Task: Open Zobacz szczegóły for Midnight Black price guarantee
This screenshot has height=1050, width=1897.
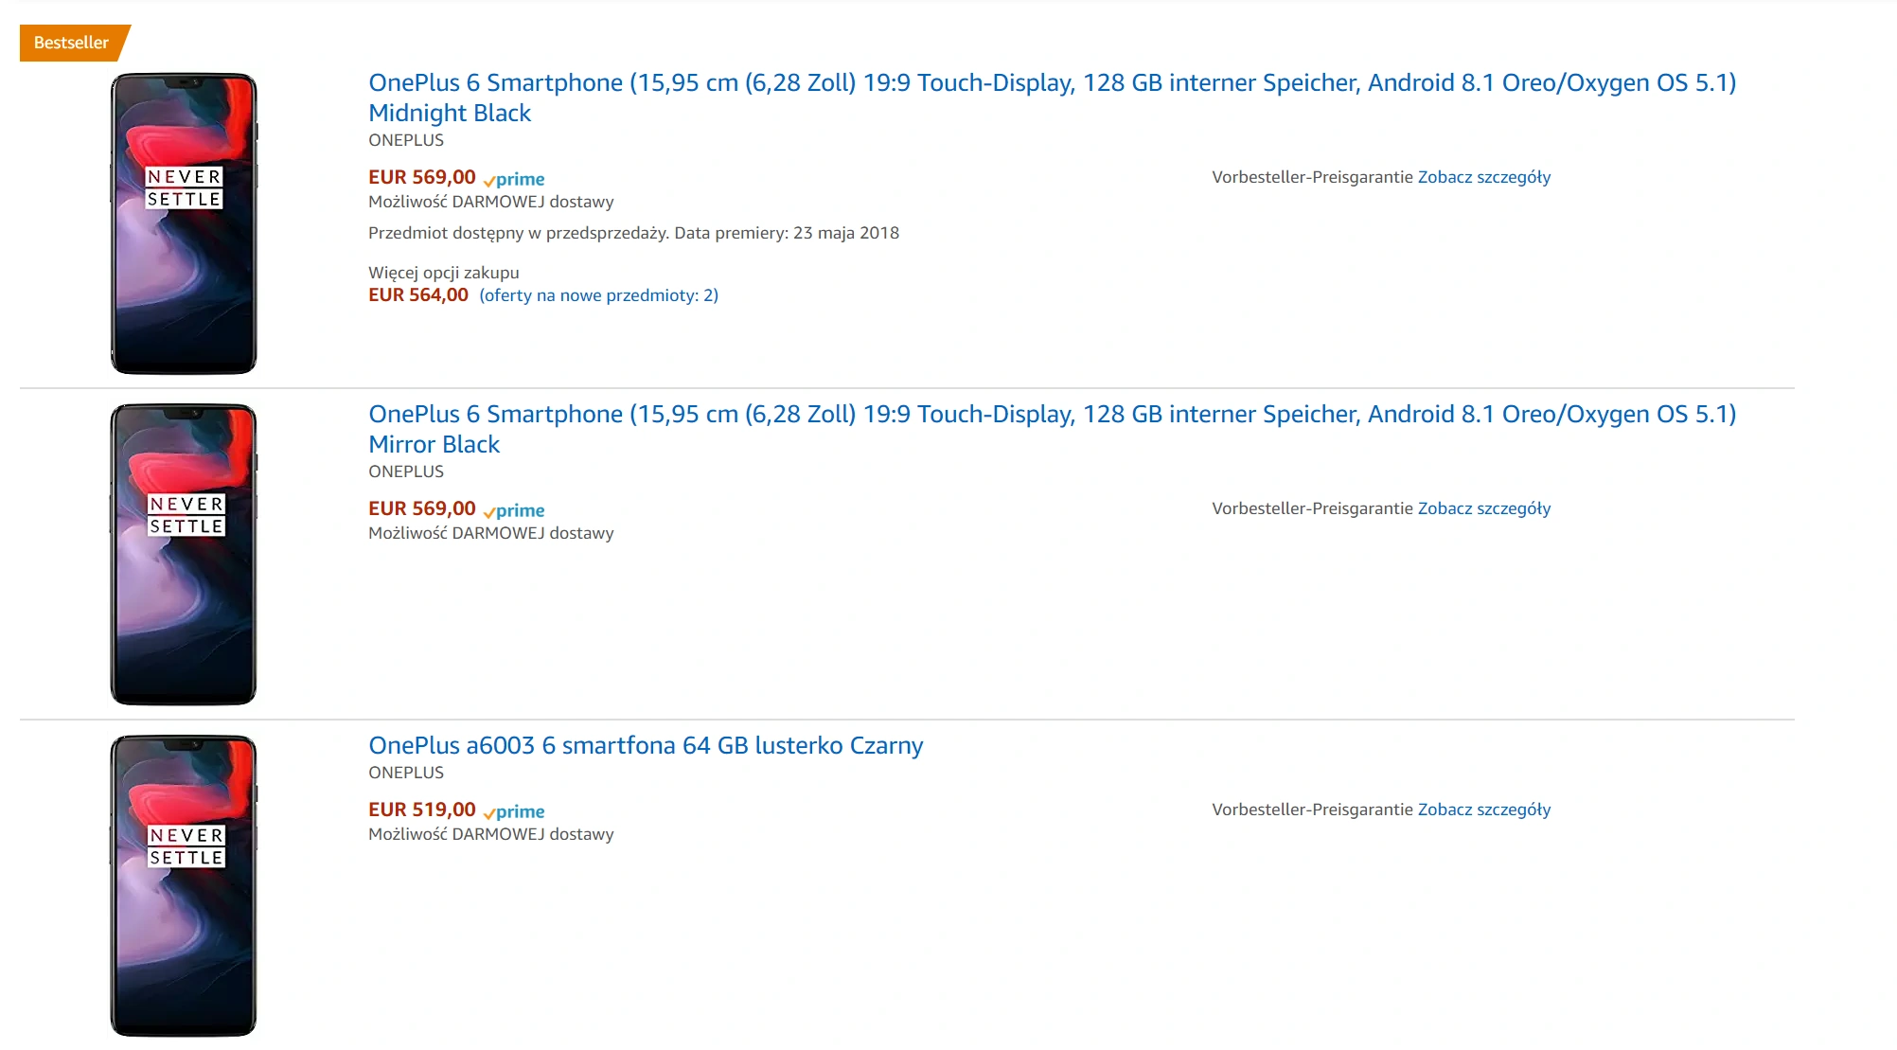Action: click(x=1484, y=177)
